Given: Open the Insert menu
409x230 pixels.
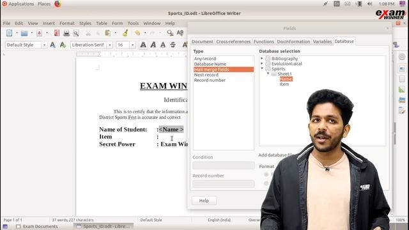Looking at the screenshot, I should click(x=49, y=23).
